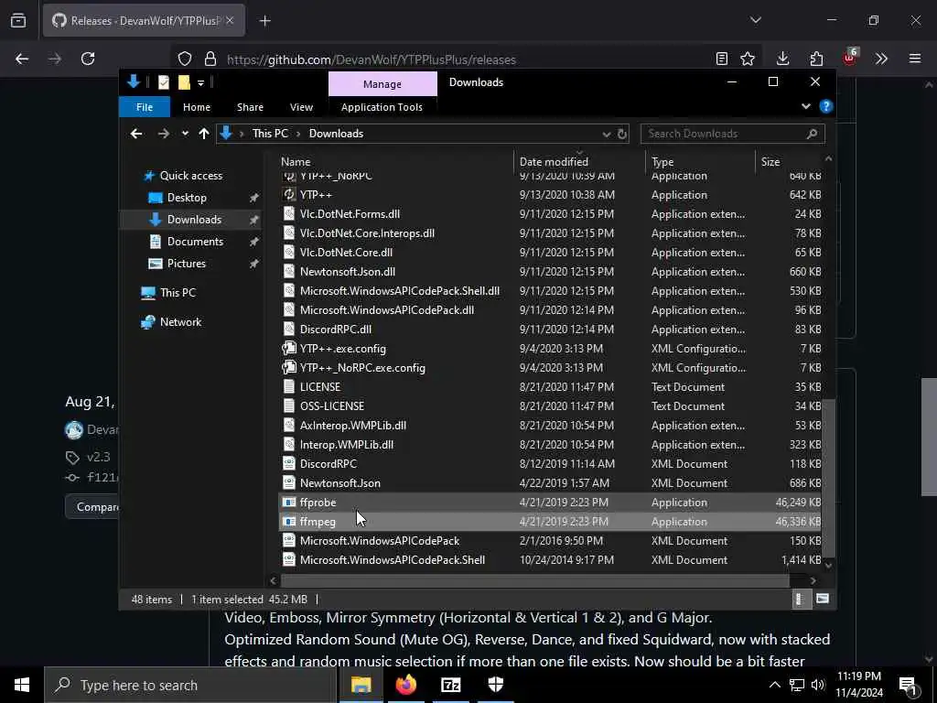Screen dimensions: 937x703
Task: Sort by Name column header
Action: [395, 161]
